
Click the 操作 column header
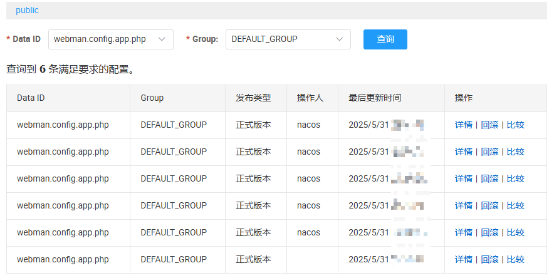495,98
